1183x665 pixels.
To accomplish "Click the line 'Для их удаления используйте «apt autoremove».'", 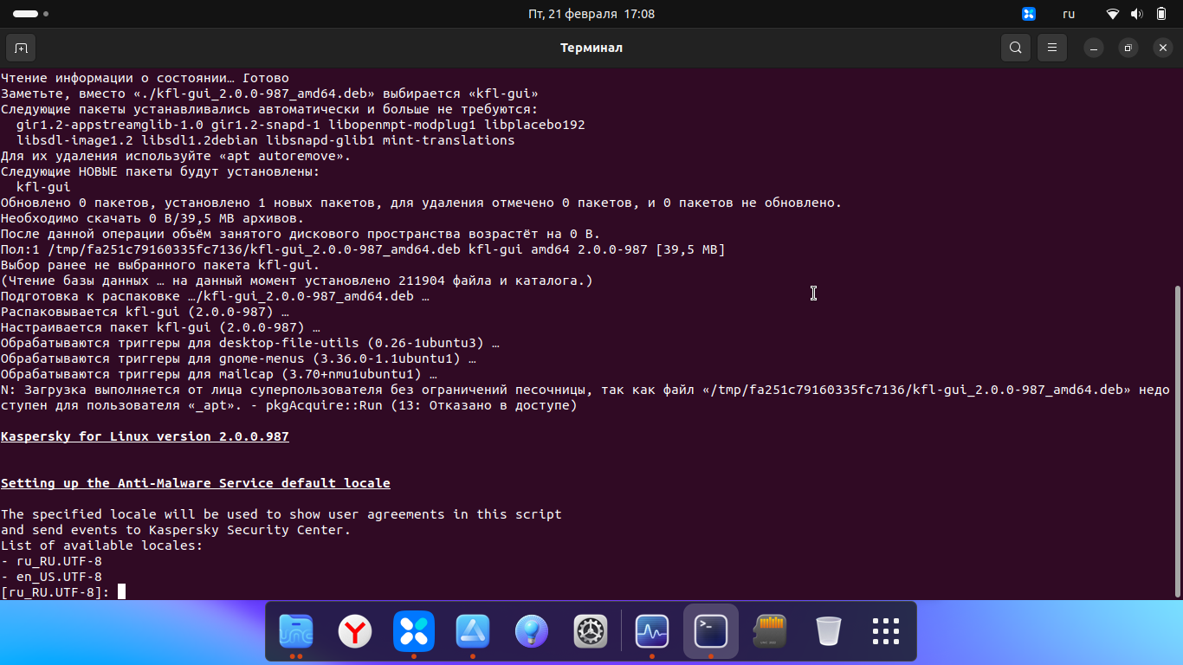I will 176,156.
